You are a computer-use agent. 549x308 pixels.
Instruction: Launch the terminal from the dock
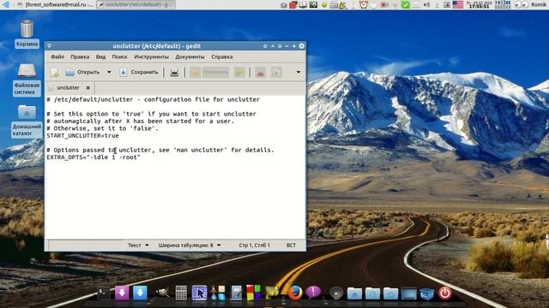pyautogui.click(x=104, y=293)
